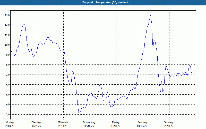This screenshot has height=129, width=206.
Task: Click the 7,0 y-axis value
Action: pyautogui.click(x=8, y=75)
